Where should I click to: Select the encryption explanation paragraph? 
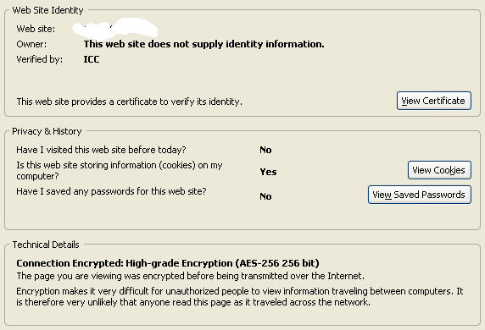click(x=240, y=296)
